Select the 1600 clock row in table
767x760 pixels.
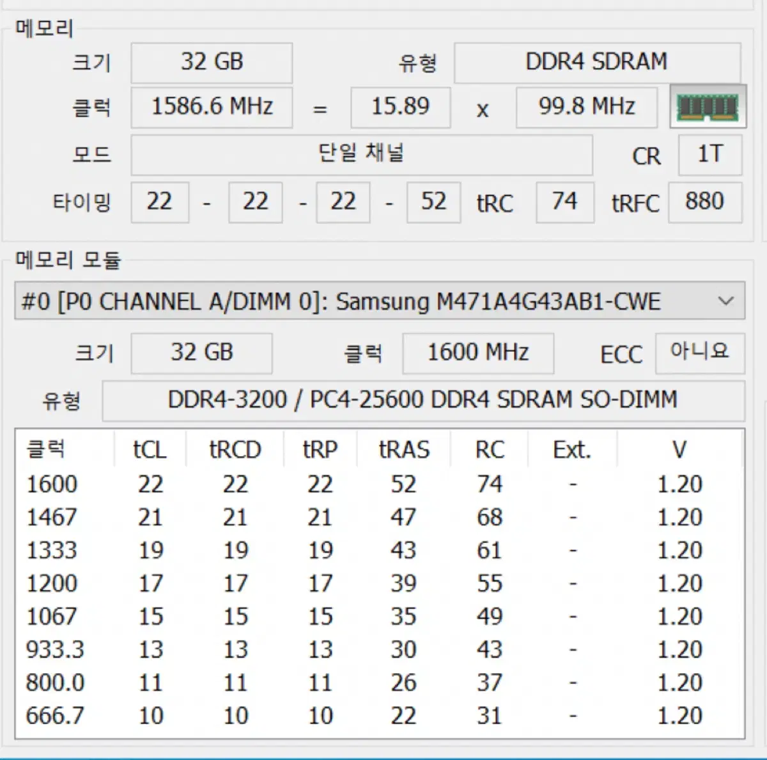(x=380, y=484)
